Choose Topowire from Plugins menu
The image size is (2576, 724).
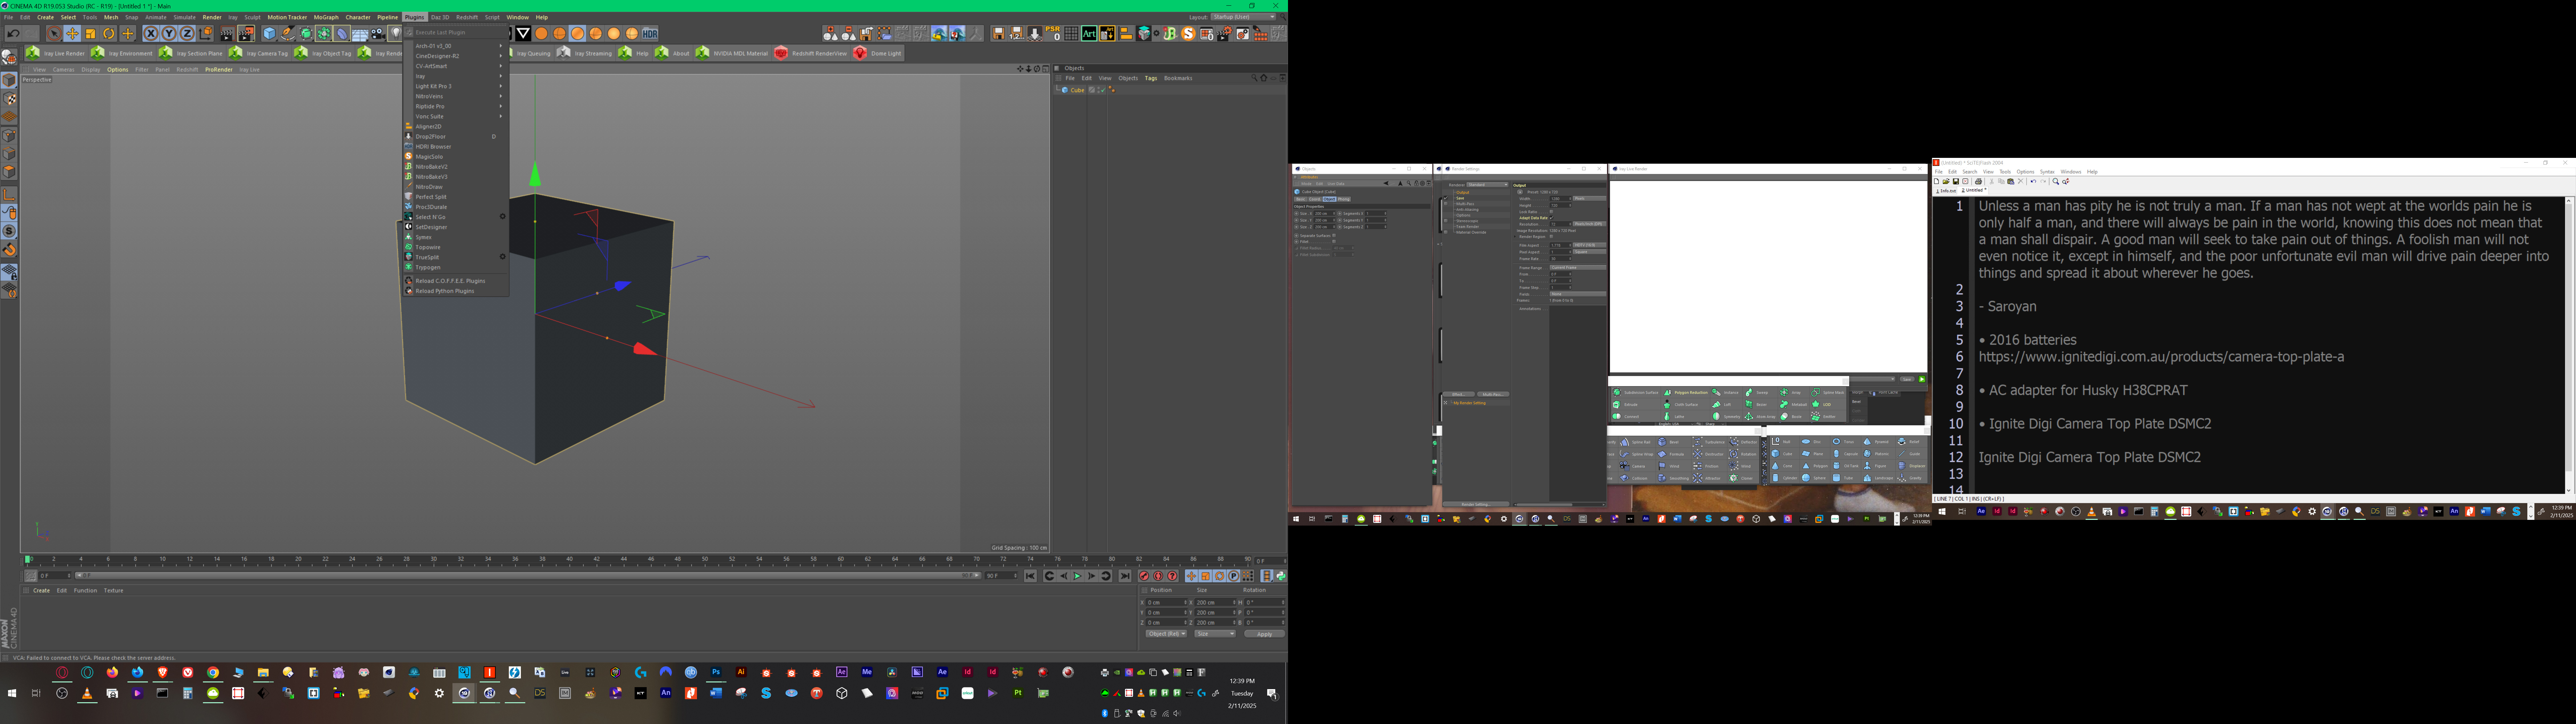[x=456, y=247]
